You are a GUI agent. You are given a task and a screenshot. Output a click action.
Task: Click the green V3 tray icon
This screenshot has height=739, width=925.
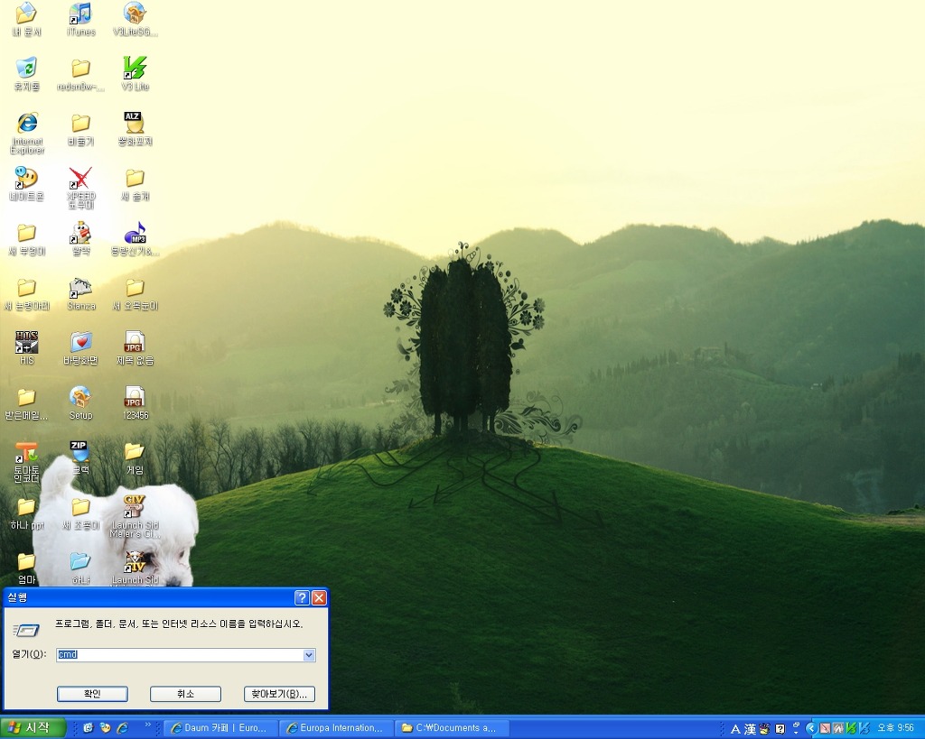(x=852, y=729)
